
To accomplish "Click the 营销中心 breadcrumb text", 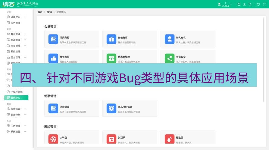I will pos(61,12).
